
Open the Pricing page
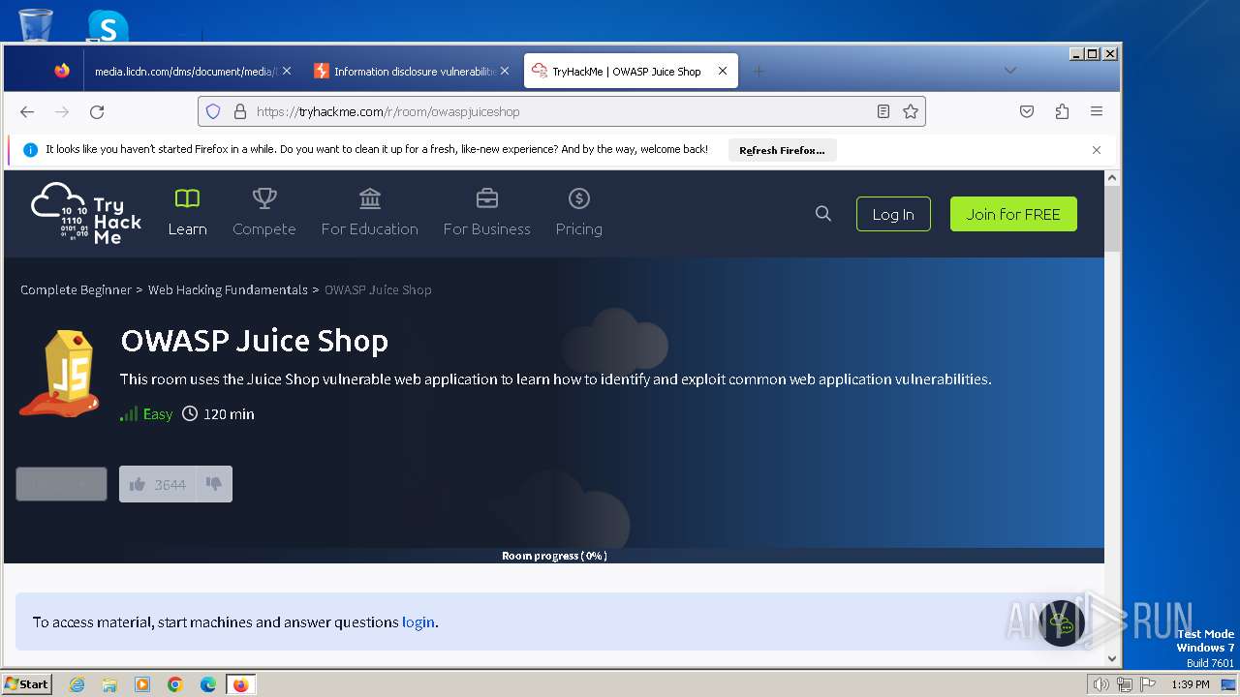(x=579, y=213)
